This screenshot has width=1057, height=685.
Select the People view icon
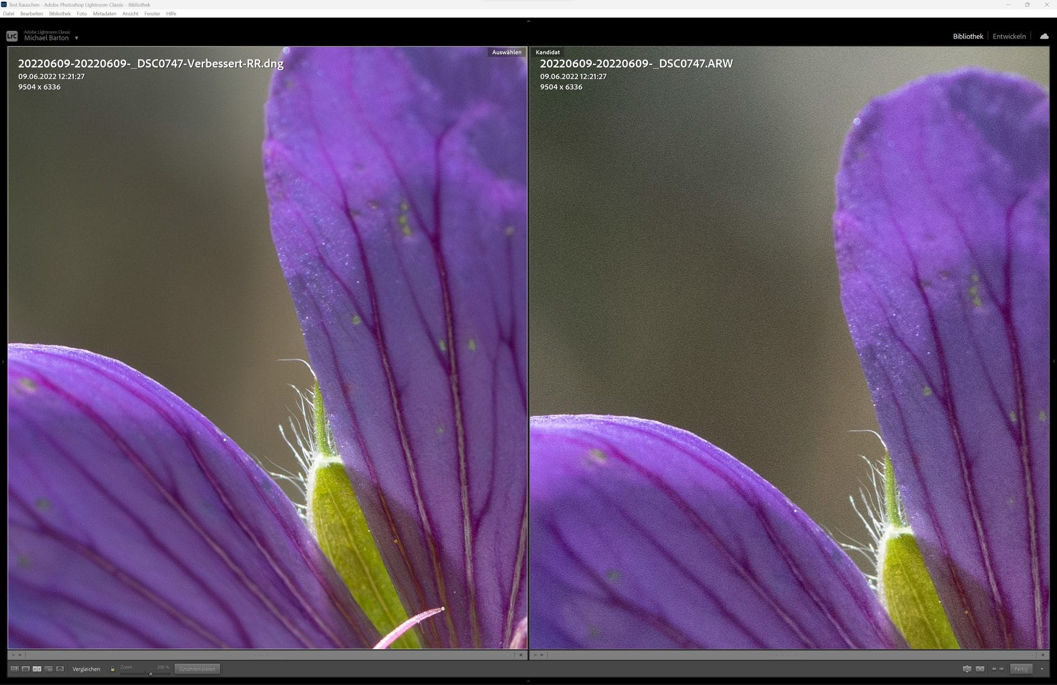pos(59,668)
